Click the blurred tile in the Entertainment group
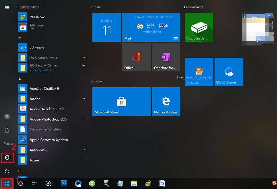The height and width of the screenshot is (189, 277). pos(258,29)
